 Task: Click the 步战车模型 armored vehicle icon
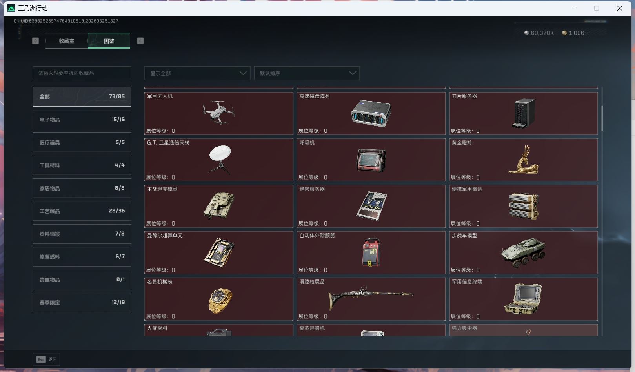click(524, 253)
